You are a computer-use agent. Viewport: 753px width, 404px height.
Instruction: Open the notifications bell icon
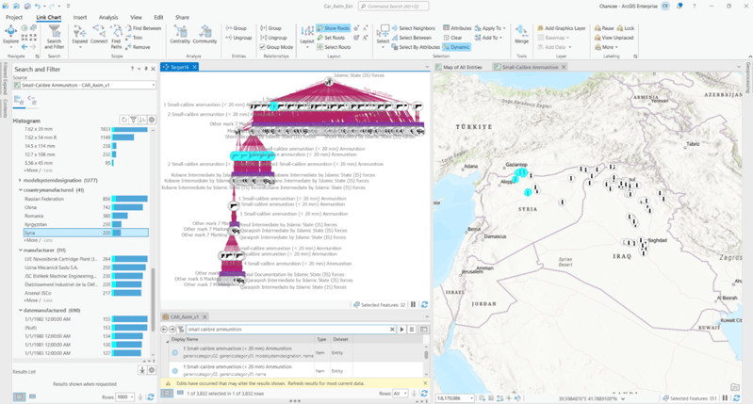pyautogui.click(x=679, y=7)
